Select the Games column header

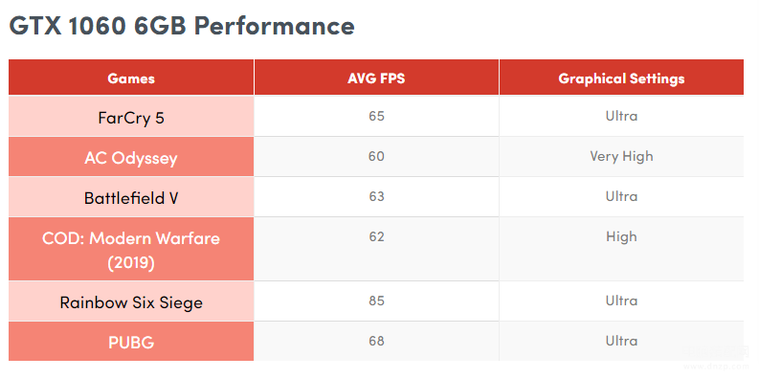[131, 78]
